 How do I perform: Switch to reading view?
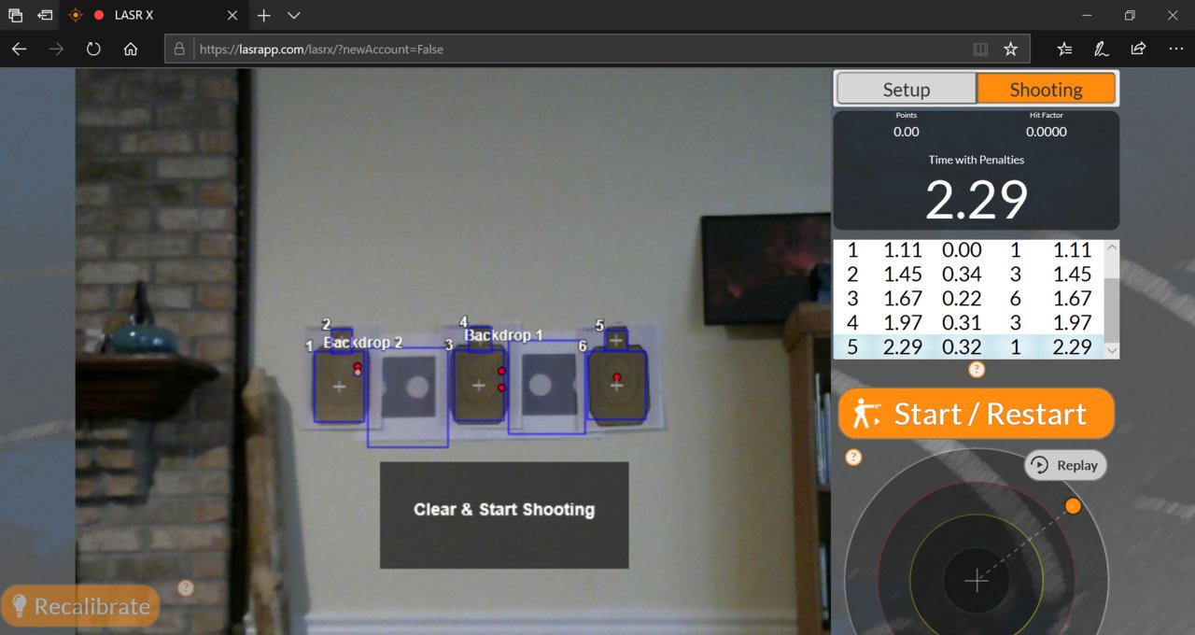click(980, 49)
